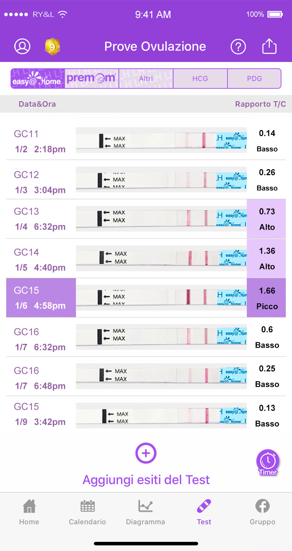Open the Calendario tab
The image size is (292, 551).
click(87, 512)
